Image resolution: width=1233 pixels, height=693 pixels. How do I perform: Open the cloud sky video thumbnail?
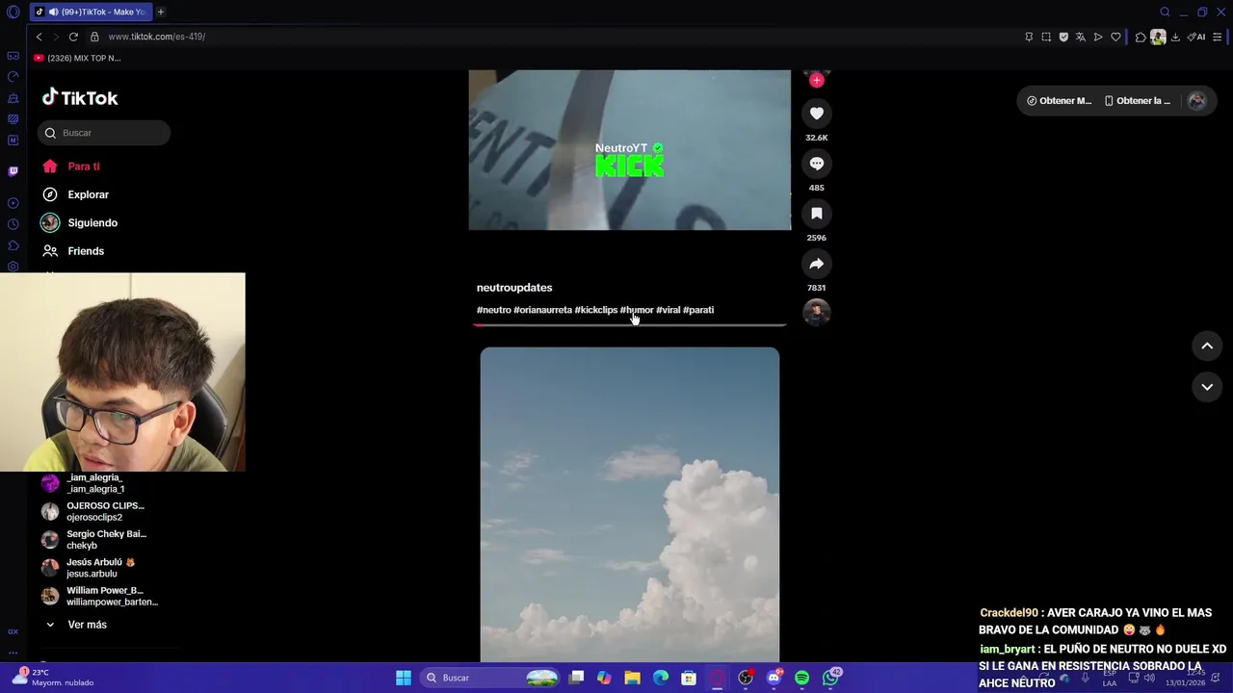[630, 504]
